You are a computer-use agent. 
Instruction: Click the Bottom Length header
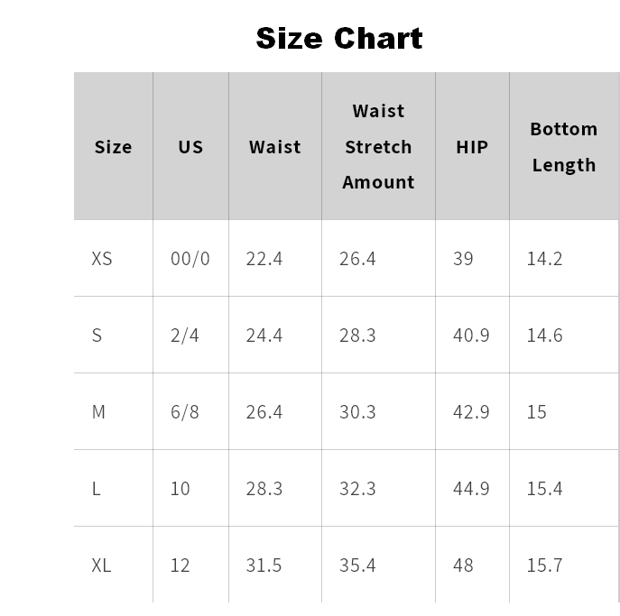(564, 147)
